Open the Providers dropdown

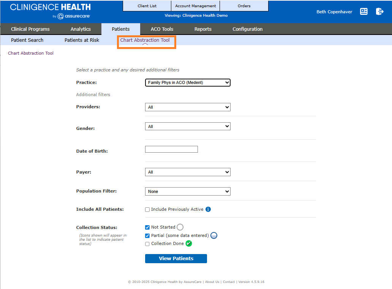pos(188,107)
